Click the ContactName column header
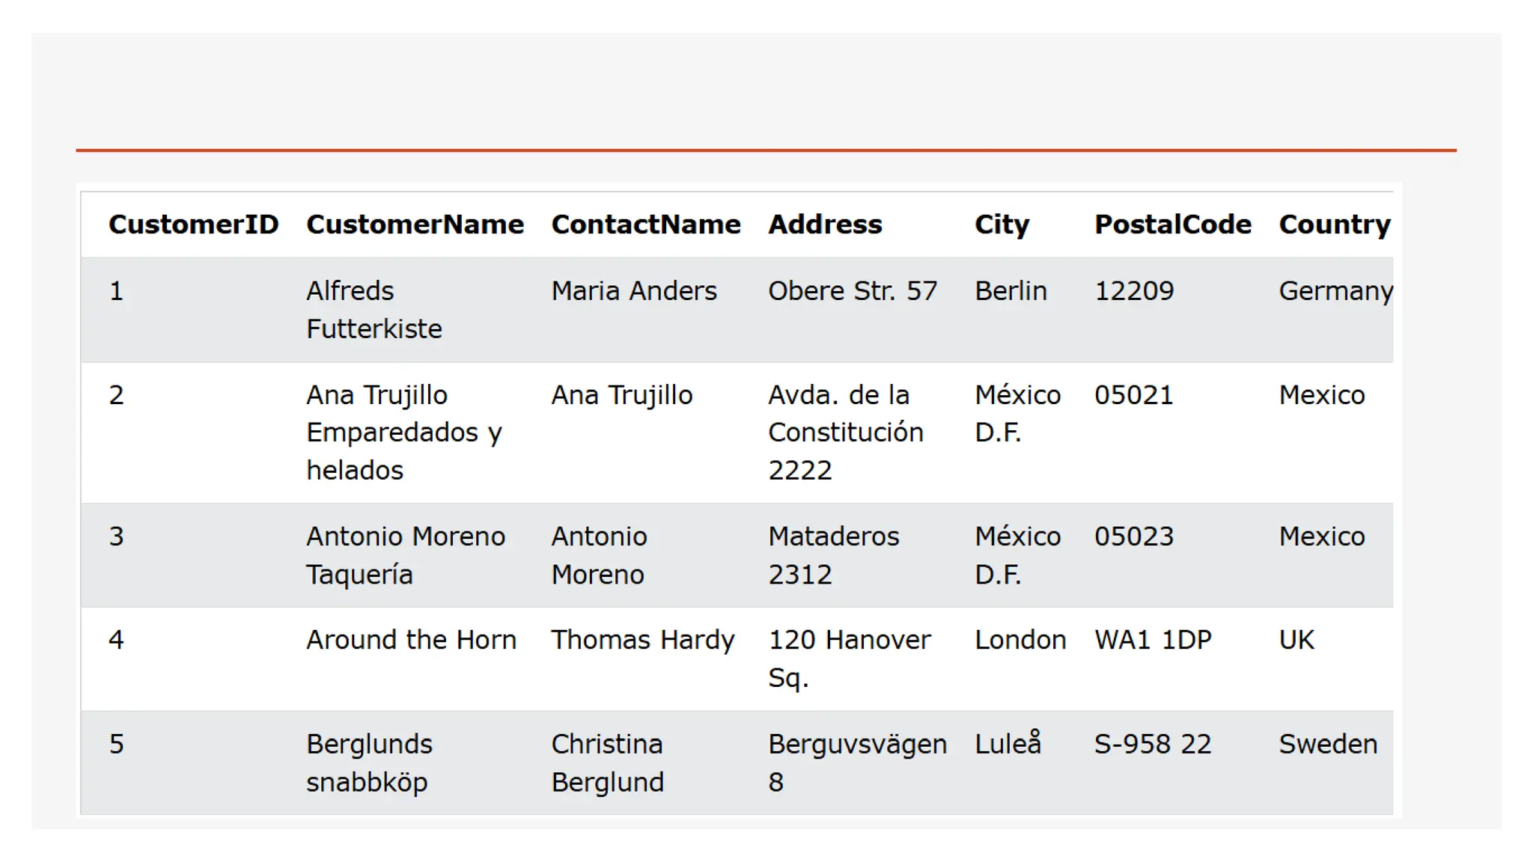Viewport: 1533px width, 862px height. 645,224
